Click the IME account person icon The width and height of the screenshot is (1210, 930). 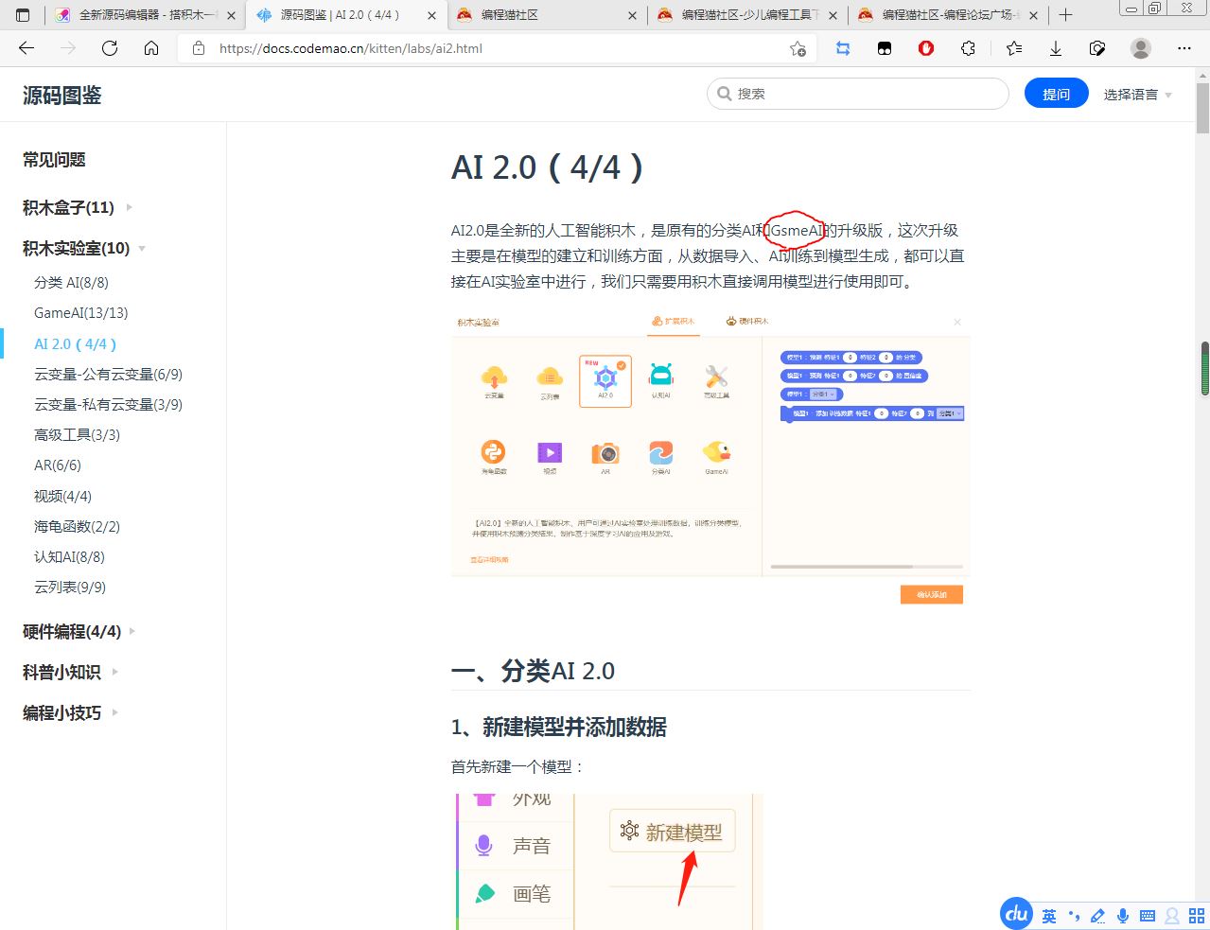click(x=1172, y=916)
